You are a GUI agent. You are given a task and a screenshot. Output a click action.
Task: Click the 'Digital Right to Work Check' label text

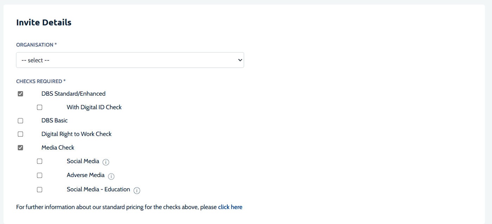(x=76, y=134)
